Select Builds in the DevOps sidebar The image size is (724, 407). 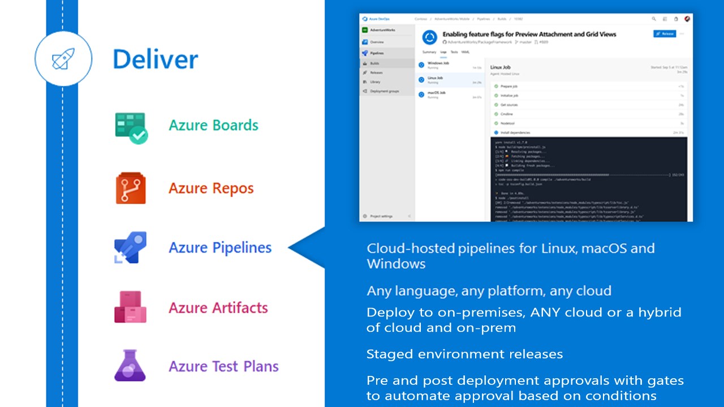(x=387, y=63)
